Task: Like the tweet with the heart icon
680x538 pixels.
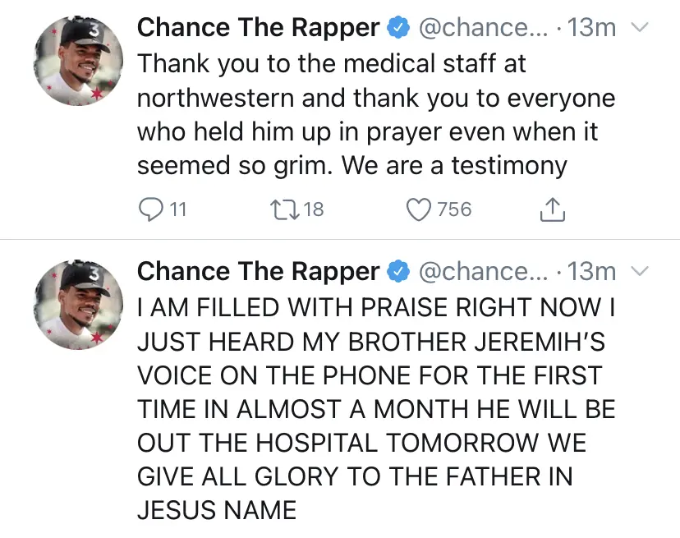Action: coord(420,209)
